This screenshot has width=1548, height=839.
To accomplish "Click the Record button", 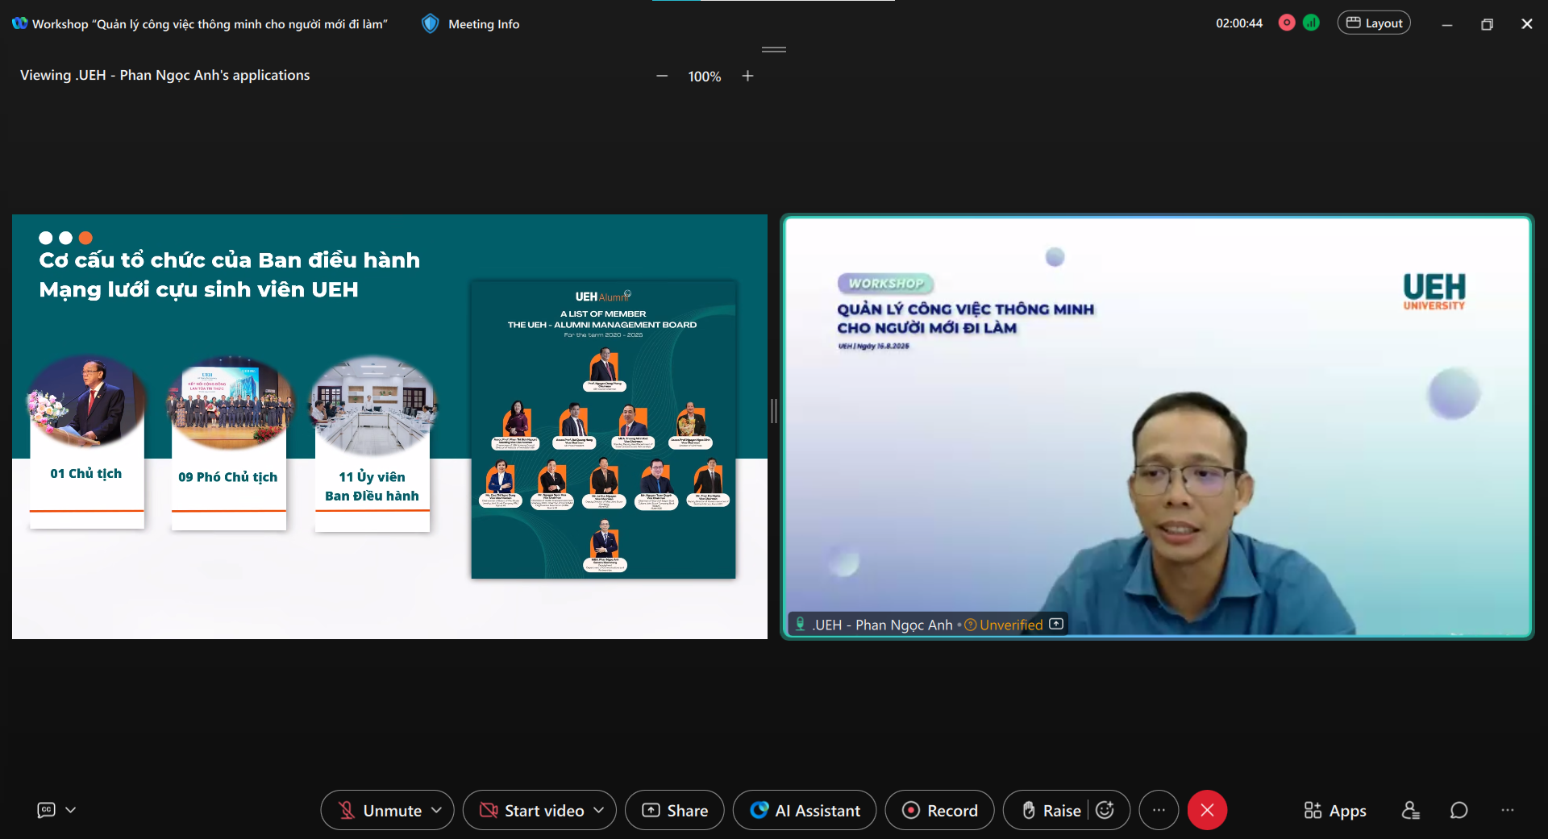I will click(x=939, y=810).
